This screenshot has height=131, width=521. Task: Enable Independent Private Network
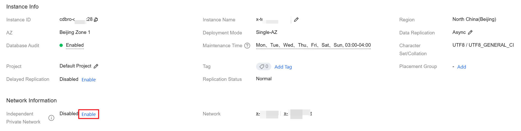click(x=88, y=114)
